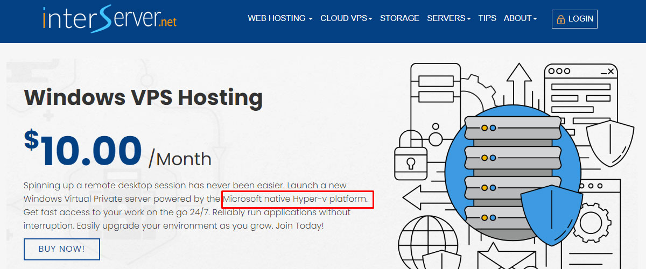Click the Windows VPS Hosting heading

coord(144,97)
